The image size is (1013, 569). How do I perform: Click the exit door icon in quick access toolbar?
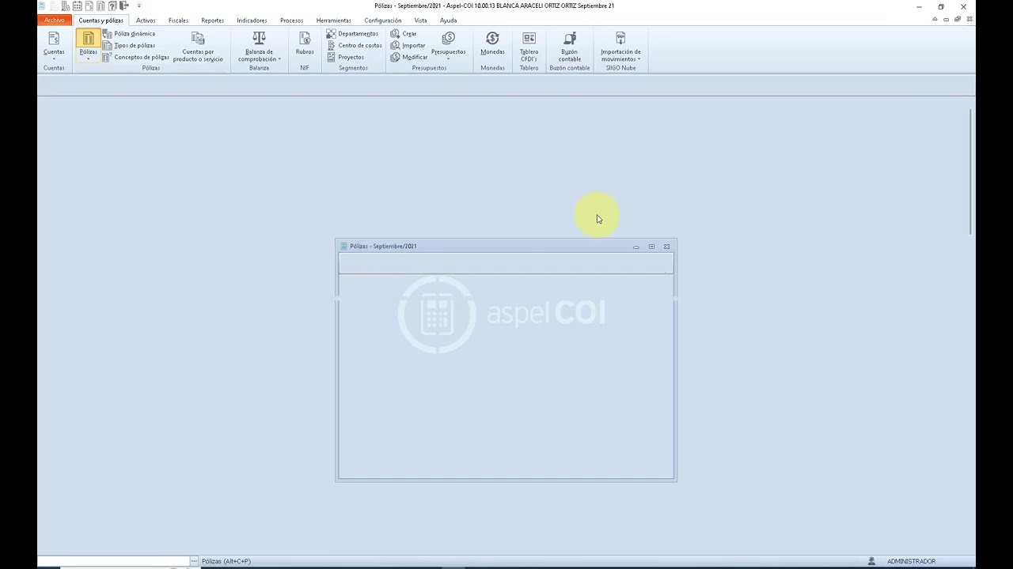coord(124,6)
